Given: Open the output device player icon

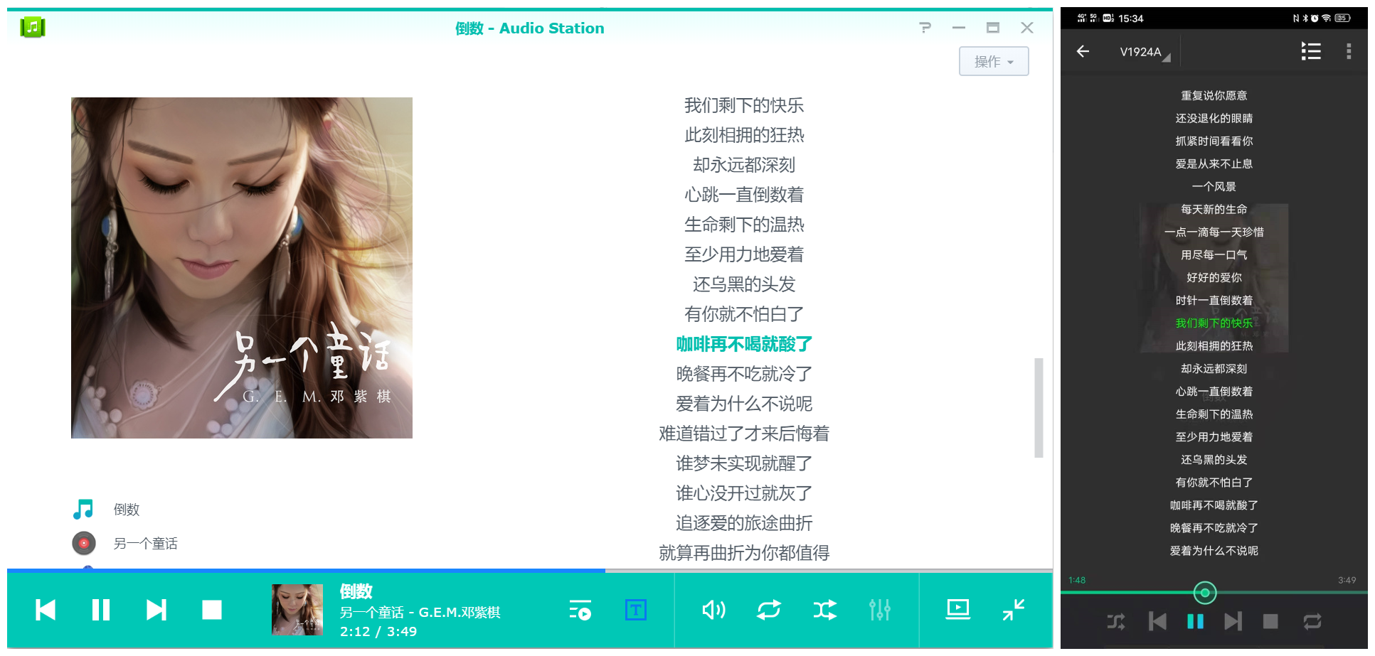Looking at the screenshot, I should click(x=958, y=609).
